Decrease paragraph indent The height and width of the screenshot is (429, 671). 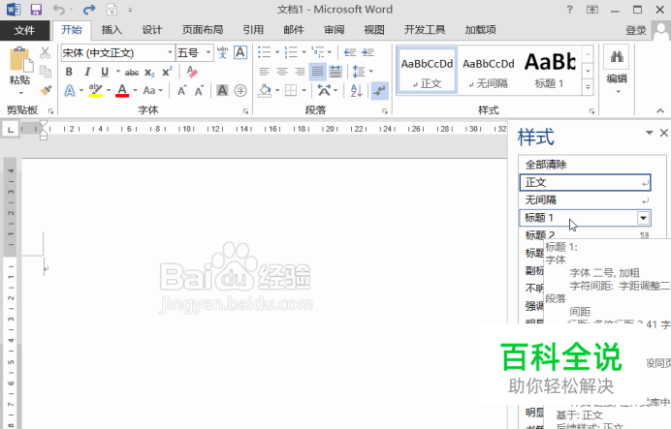click(x=350, y=52)
